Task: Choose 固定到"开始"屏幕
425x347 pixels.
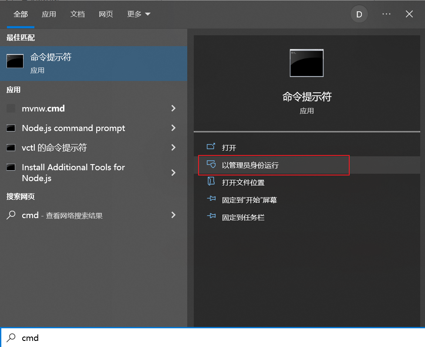Action: (x=307, y=200)
